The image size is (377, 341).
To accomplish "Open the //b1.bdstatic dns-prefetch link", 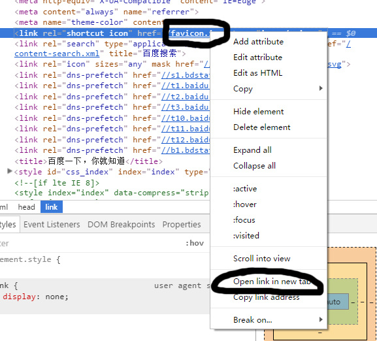I will pyautogui.click(x=186, y=150).
